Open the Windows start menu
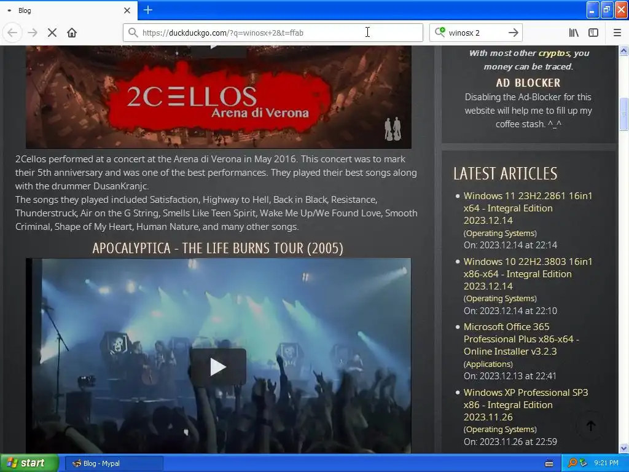629x472 pixels. pos(29,463)
